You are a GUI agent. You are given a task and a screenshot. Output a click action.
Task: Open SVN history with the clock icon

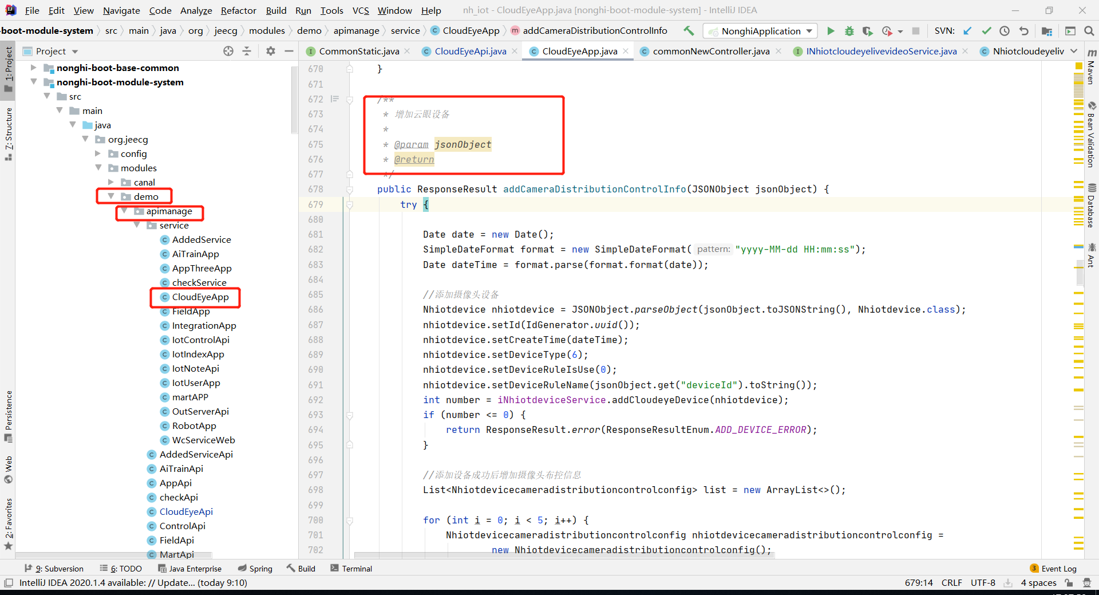click(1005, 31)
